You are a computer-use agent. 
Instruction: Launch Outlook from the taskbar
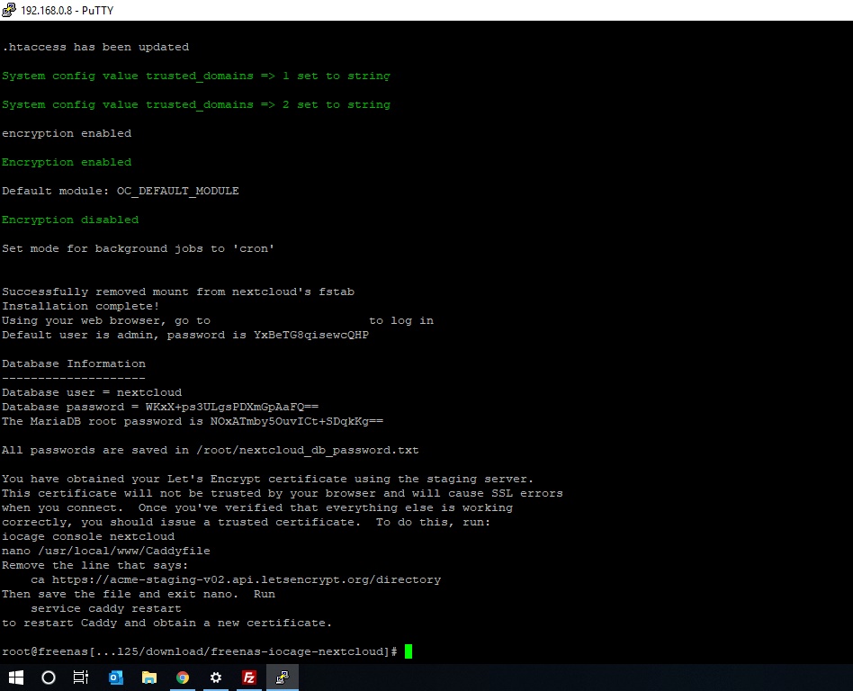click(x=115, y=678)
